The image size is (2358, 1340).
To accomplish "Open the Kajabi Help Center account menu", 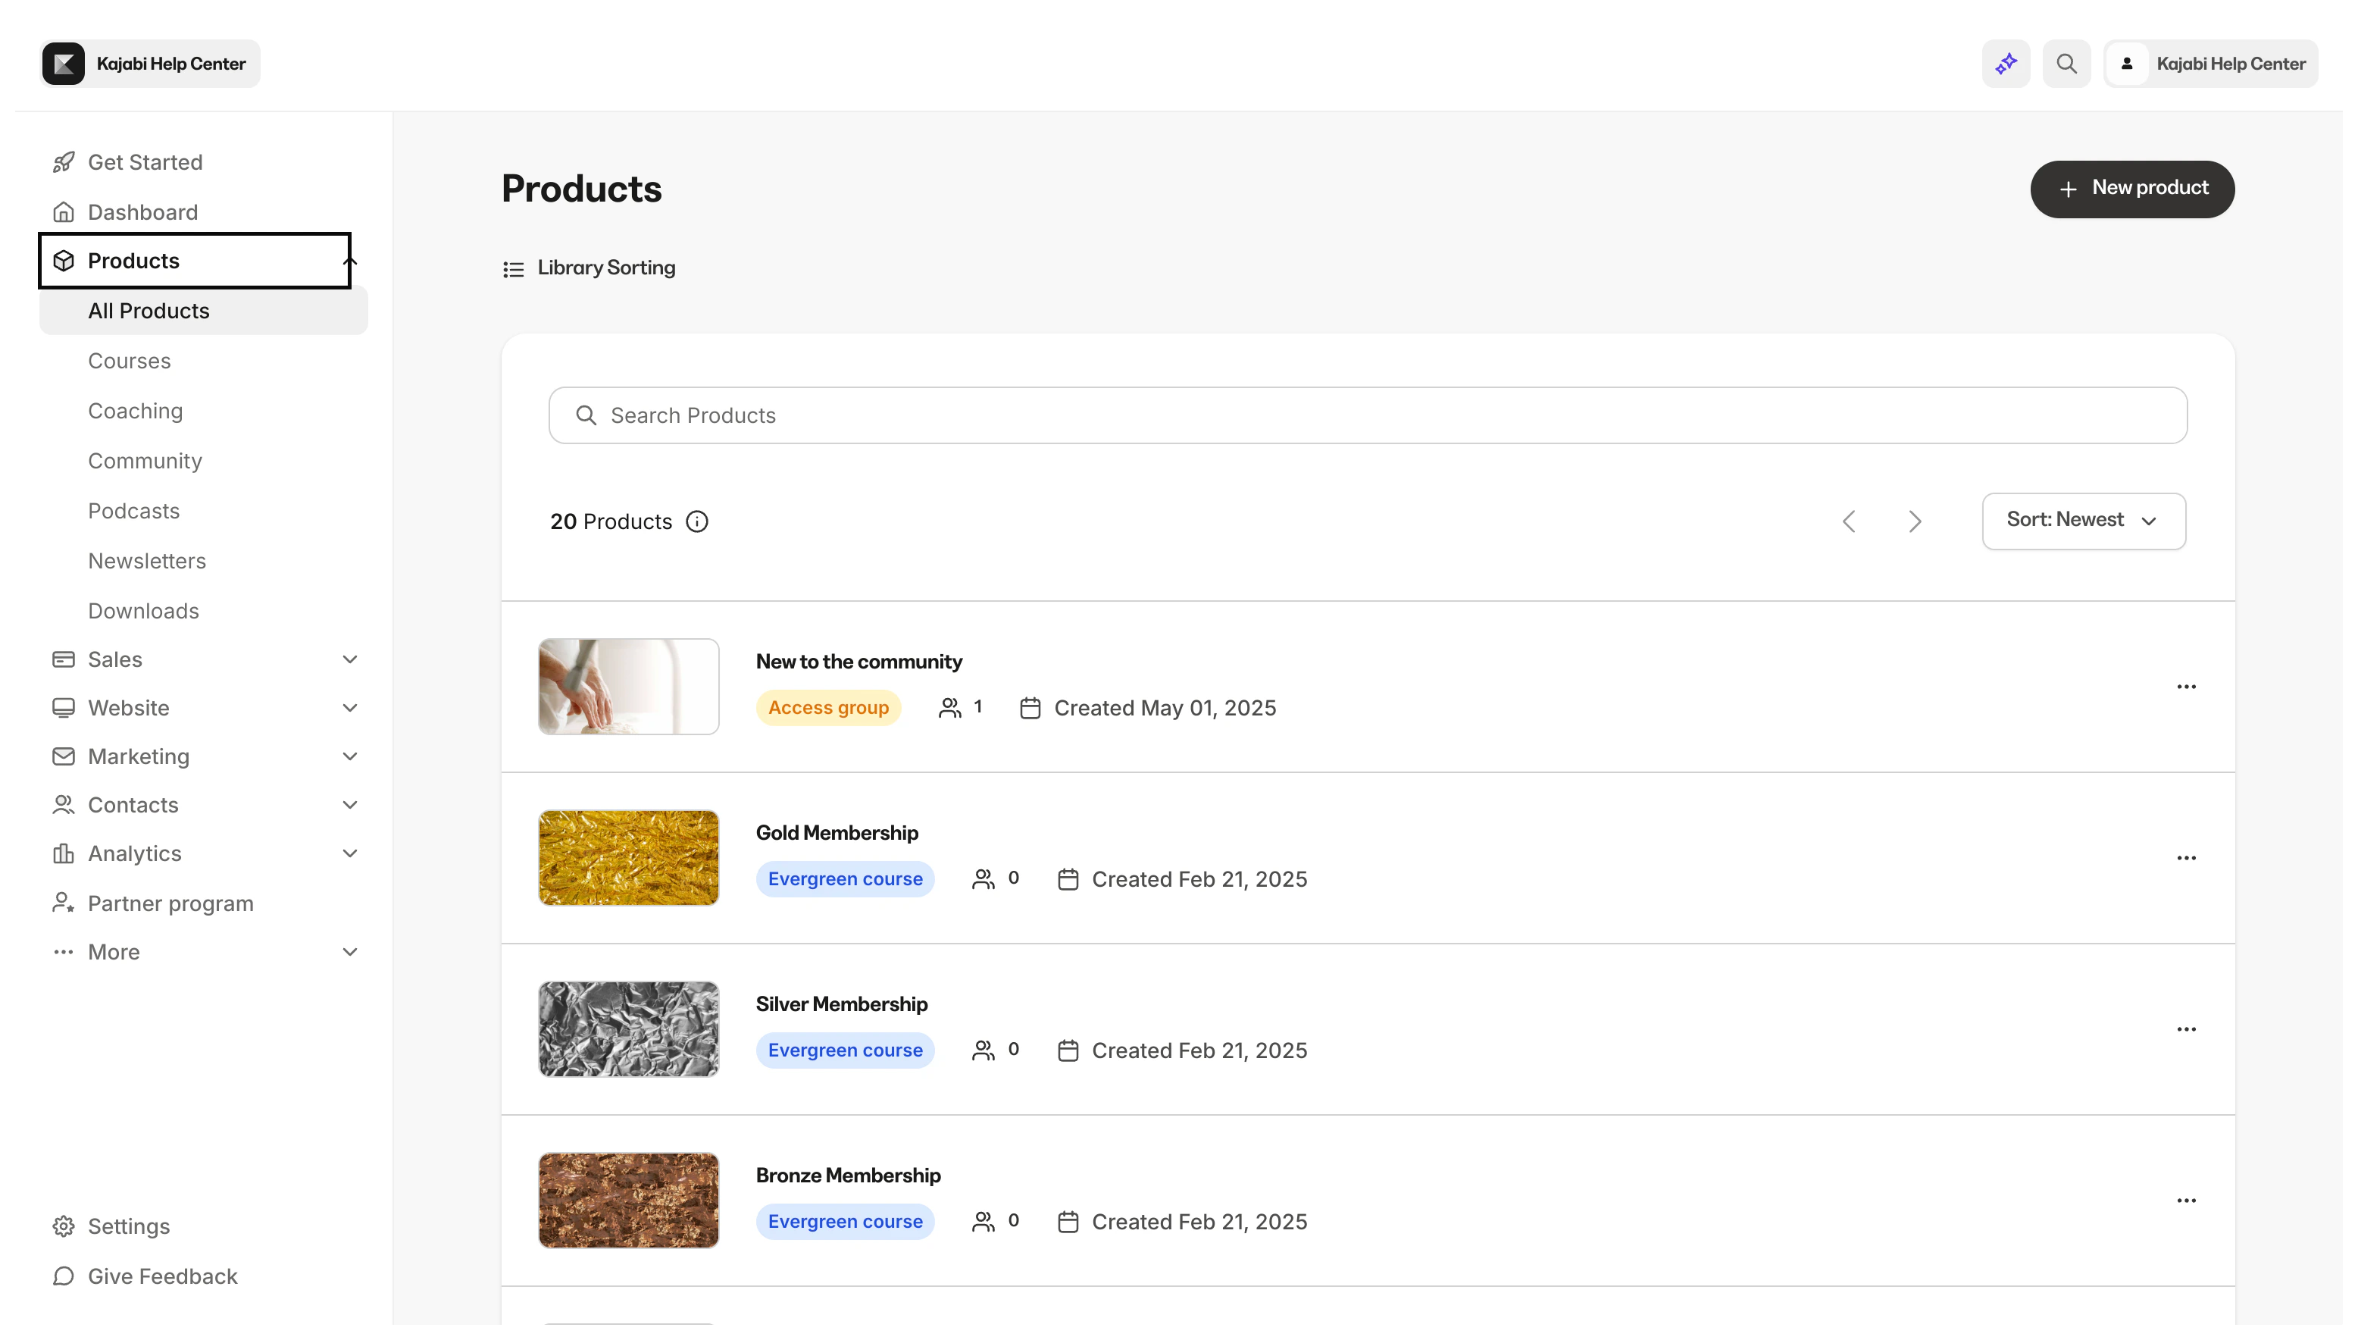I will coord(2210,64).
